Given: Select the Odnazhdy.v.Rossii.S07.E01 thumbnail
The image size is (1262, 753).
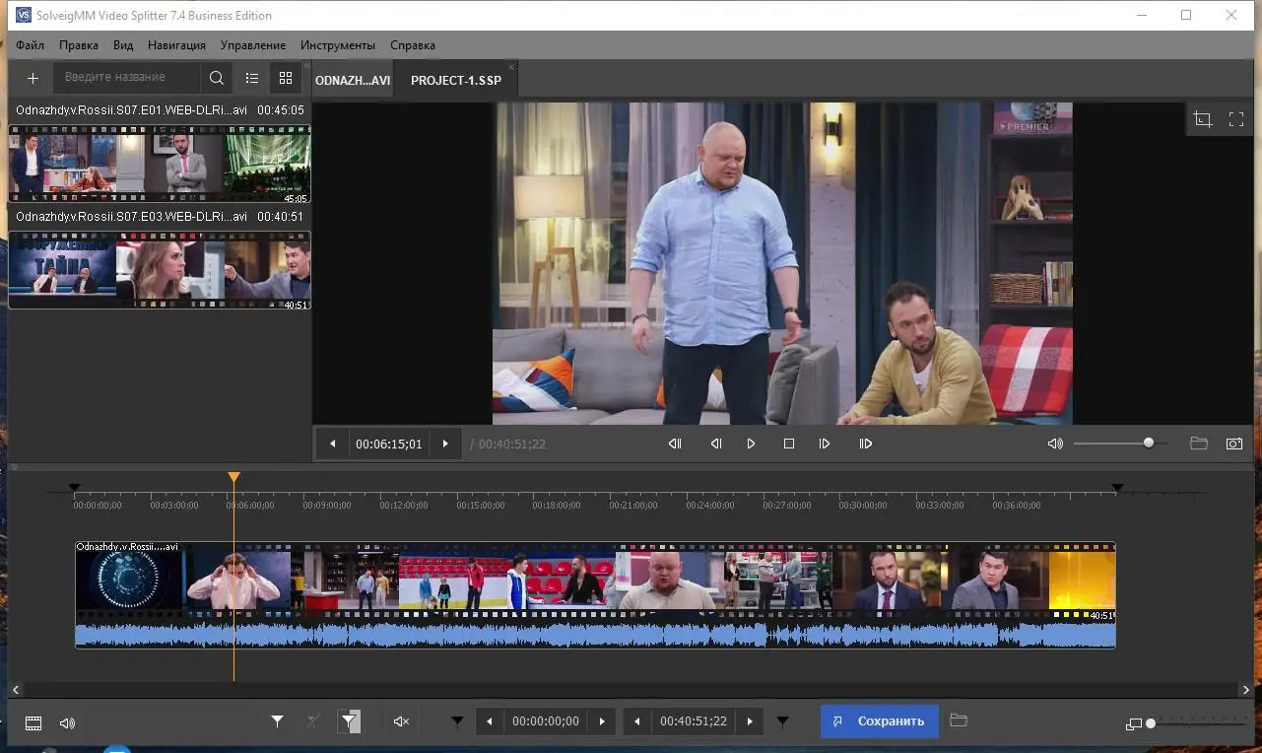Looking at the screenshot, I should (x=160, y=164).
